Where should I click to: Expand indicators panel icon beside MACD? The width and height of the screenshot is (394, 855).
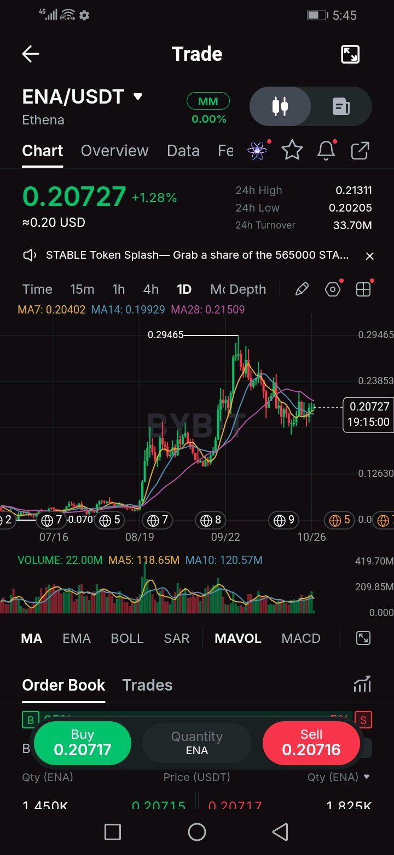pyautogui.click(x=363, y=638)
